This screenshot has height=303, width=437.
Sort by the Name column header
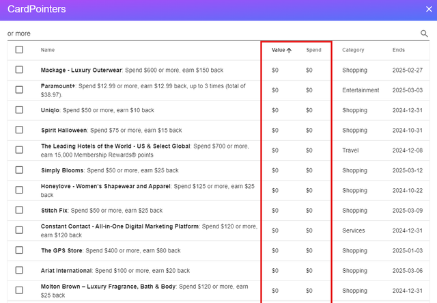tap(48, 50)
